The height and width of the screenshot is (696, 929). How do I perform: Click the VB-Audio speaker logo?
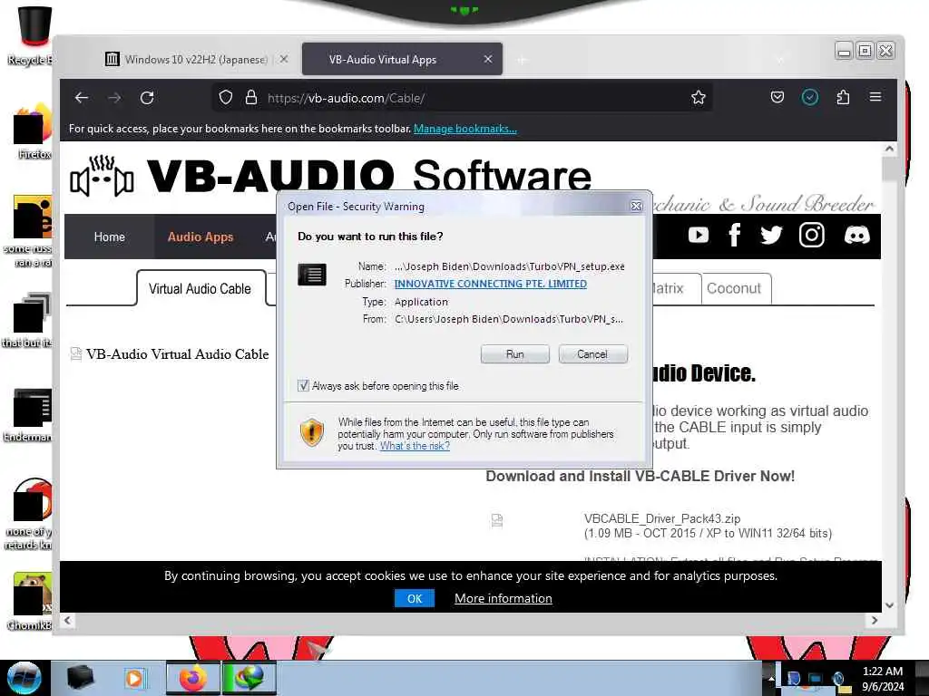click(x=102, y=176)
